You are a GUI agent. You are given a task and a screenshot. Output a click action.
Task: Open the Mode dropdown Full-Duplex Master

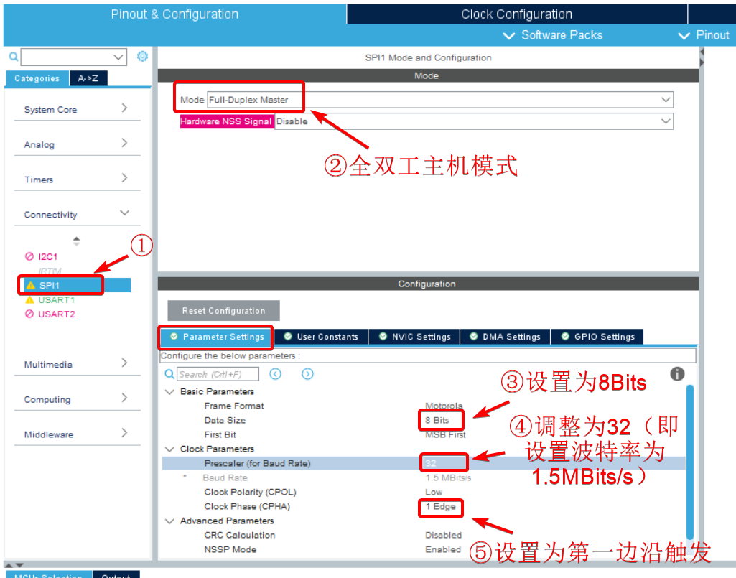click(439, 100)
